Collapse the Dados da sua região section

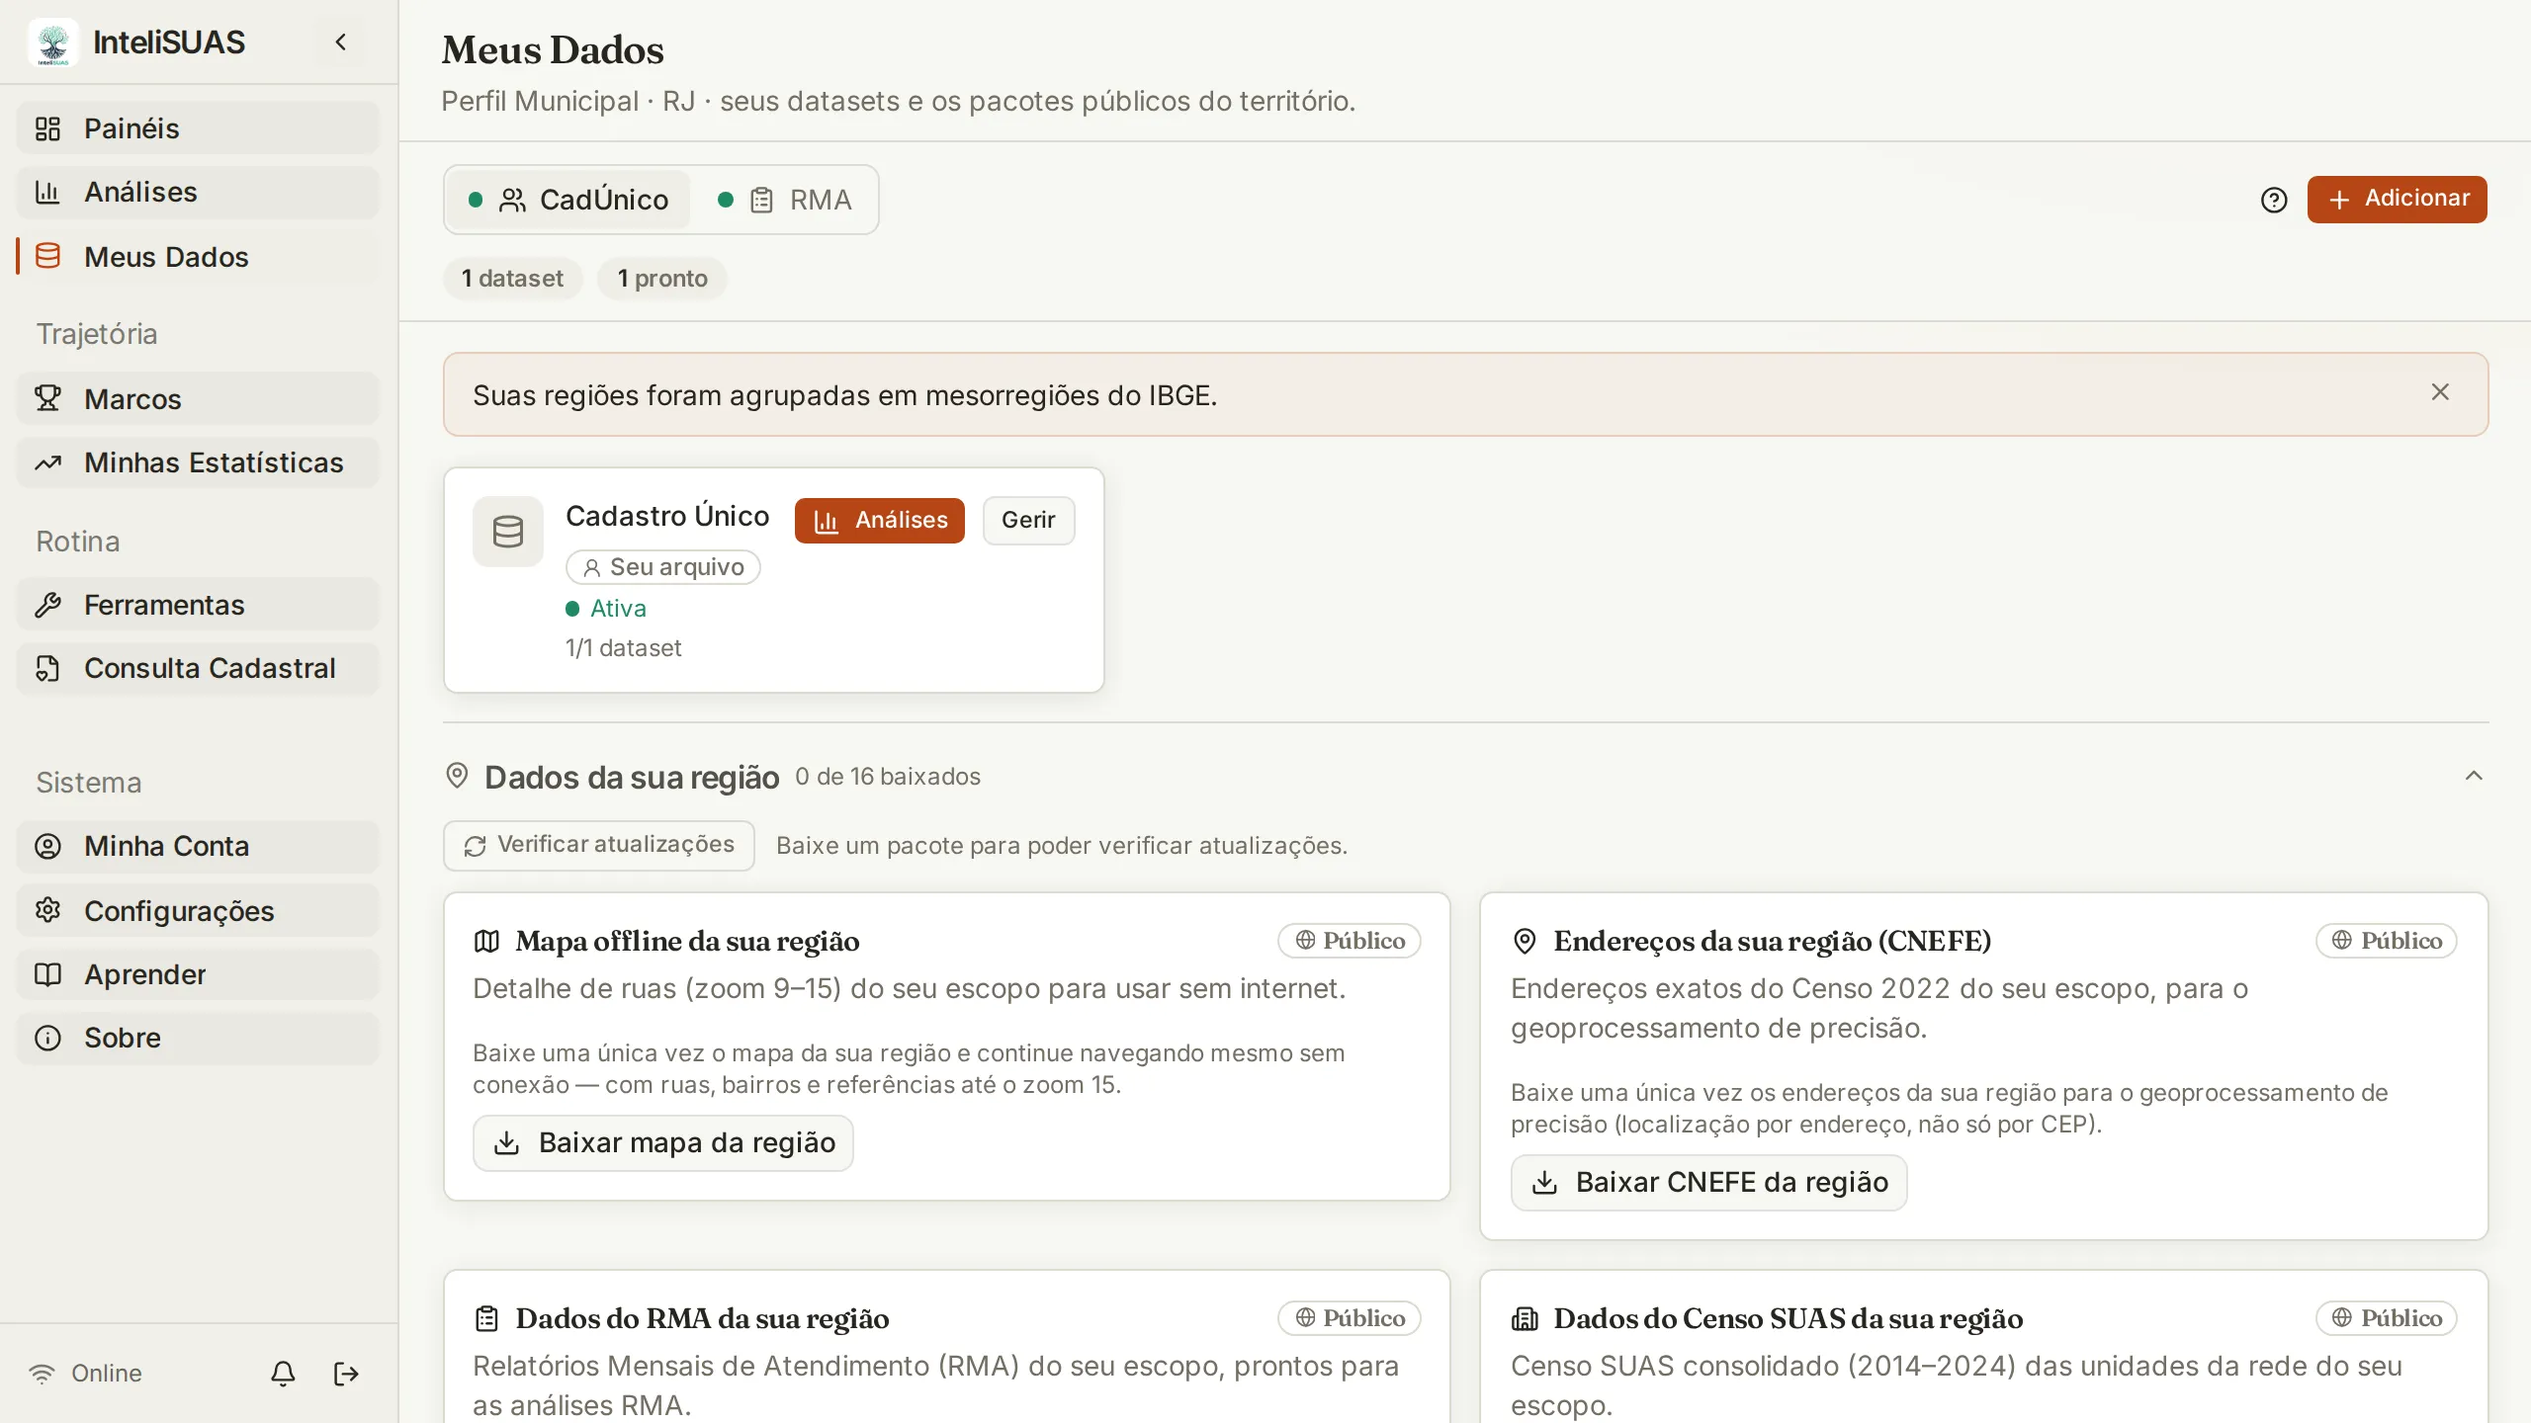click(x=2474, y=776)
